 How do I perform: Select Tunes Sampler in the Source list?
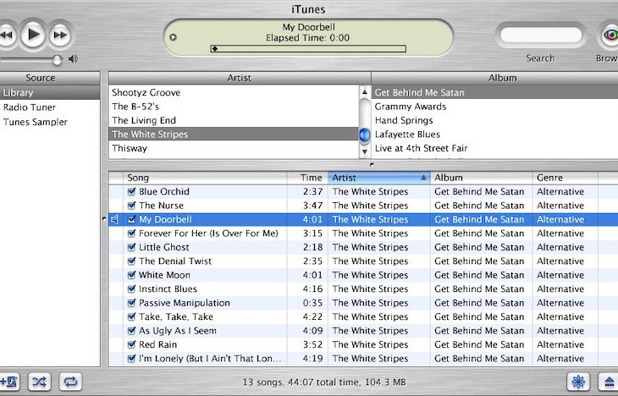[x=50, y=122]
